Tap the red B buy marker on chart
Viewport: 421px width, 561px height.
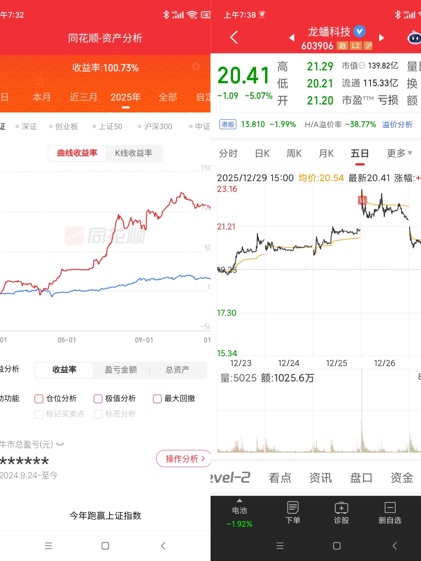pos(362,200)
